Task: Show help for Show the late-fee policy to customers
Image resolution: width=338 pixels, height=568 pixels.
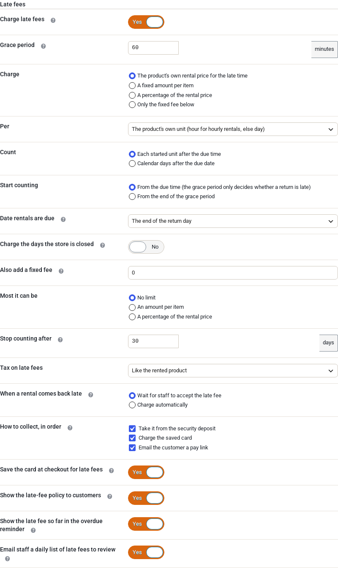Action: click(x=109, y=496)
